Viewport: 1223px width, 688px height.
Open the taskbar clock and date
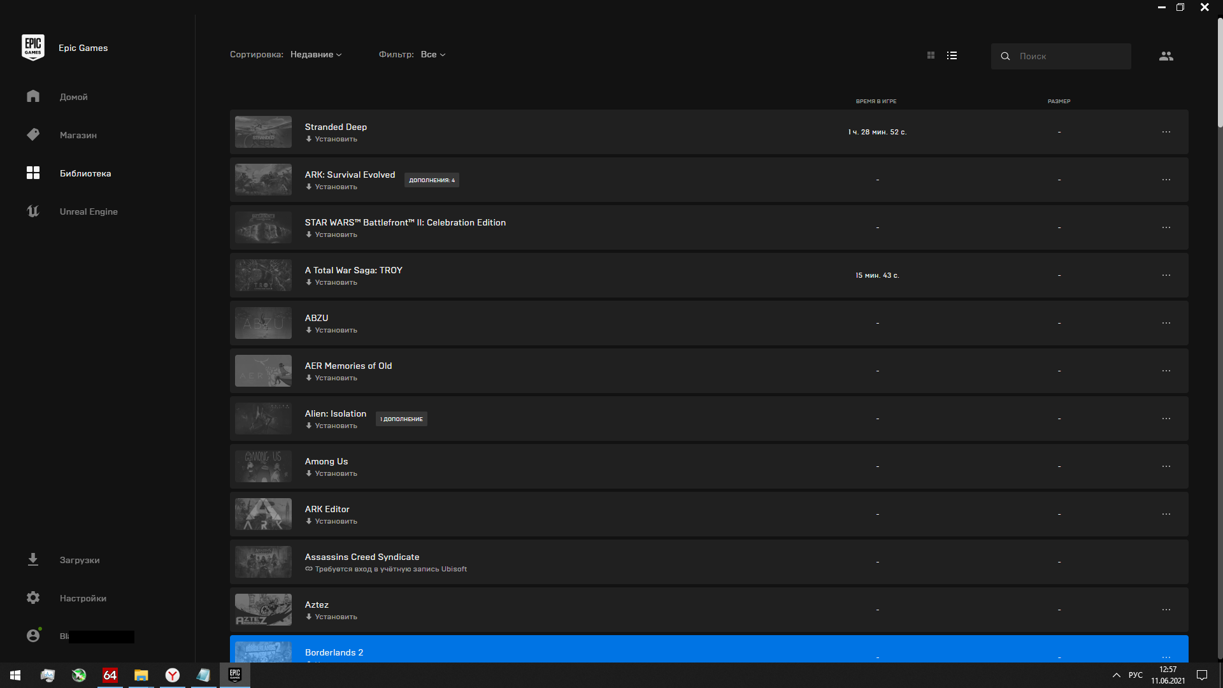1168,675
